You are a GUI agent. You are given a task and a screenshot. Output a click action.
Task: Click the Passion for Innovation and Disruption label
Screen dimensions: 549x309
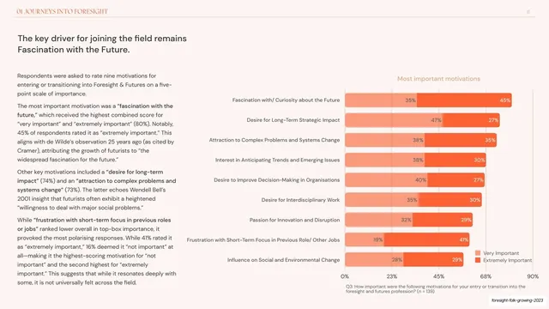[294, 220]
